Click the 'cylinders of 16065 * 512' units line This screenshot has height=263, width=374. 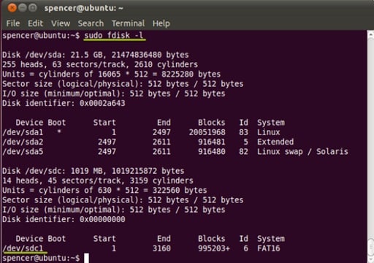pos(112,75)
